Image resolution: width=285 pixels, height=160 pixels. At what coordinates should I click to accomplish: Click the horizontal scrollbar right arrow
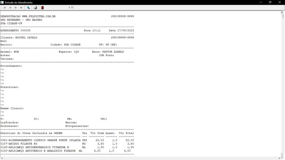280,158
